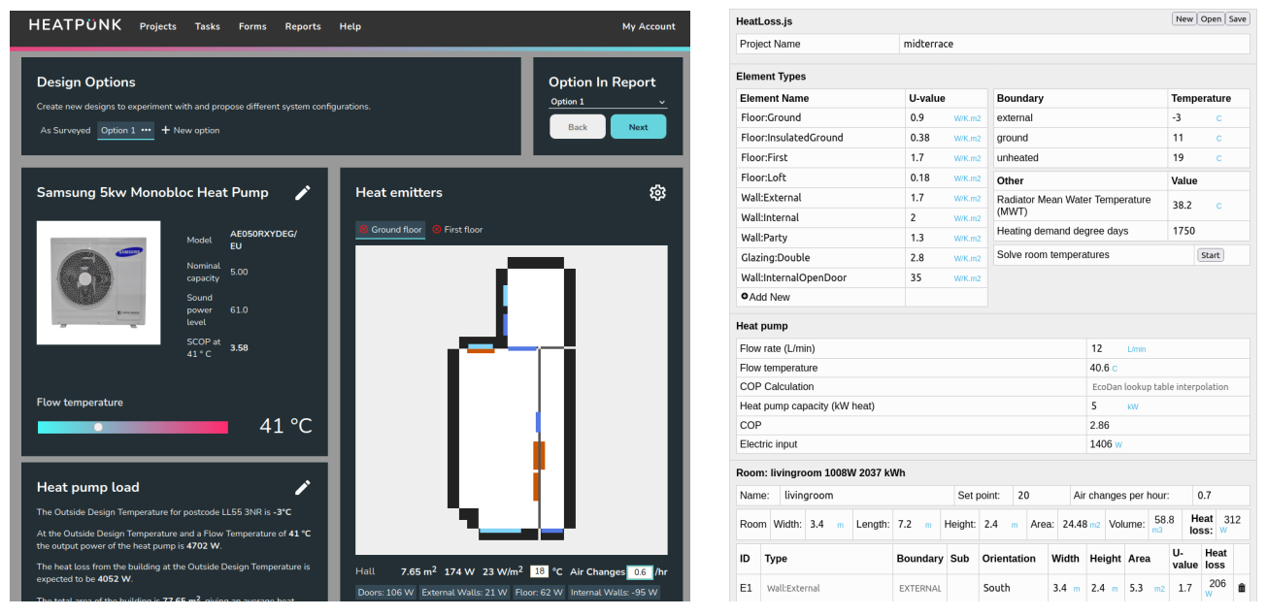
Task: Open the Forms menu
Action: tap(252, 26)
